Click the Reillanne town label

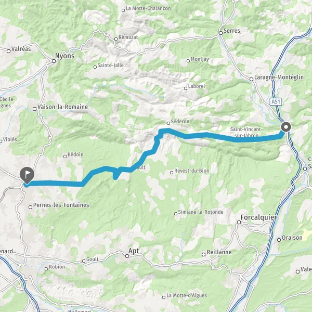(x=219, y=252)
